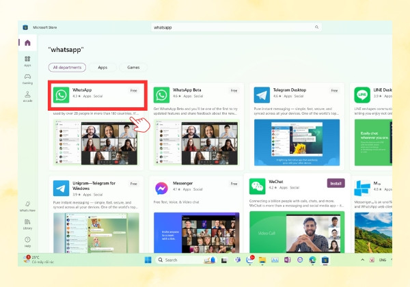Screen dimensions: 410x287
Task: Open the Library in the sidebar
Action: click(27, 224)
